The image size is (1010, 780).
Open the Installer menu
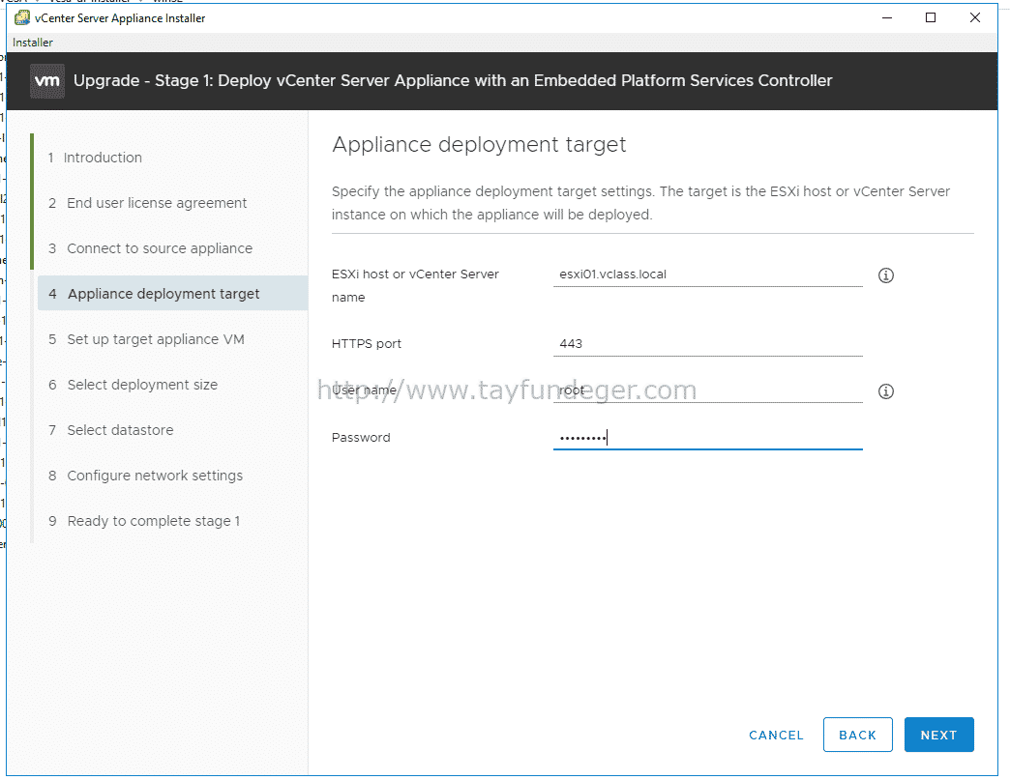tap(33, 43)
